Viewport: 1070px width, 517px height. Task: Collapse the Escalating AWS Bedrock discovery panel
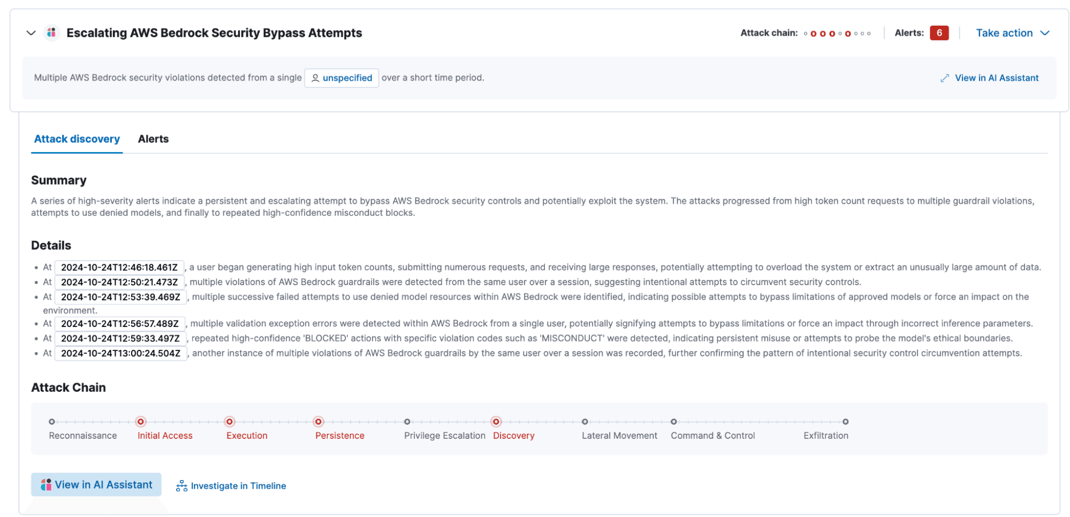pyautogui.click(x=31, y=33)
